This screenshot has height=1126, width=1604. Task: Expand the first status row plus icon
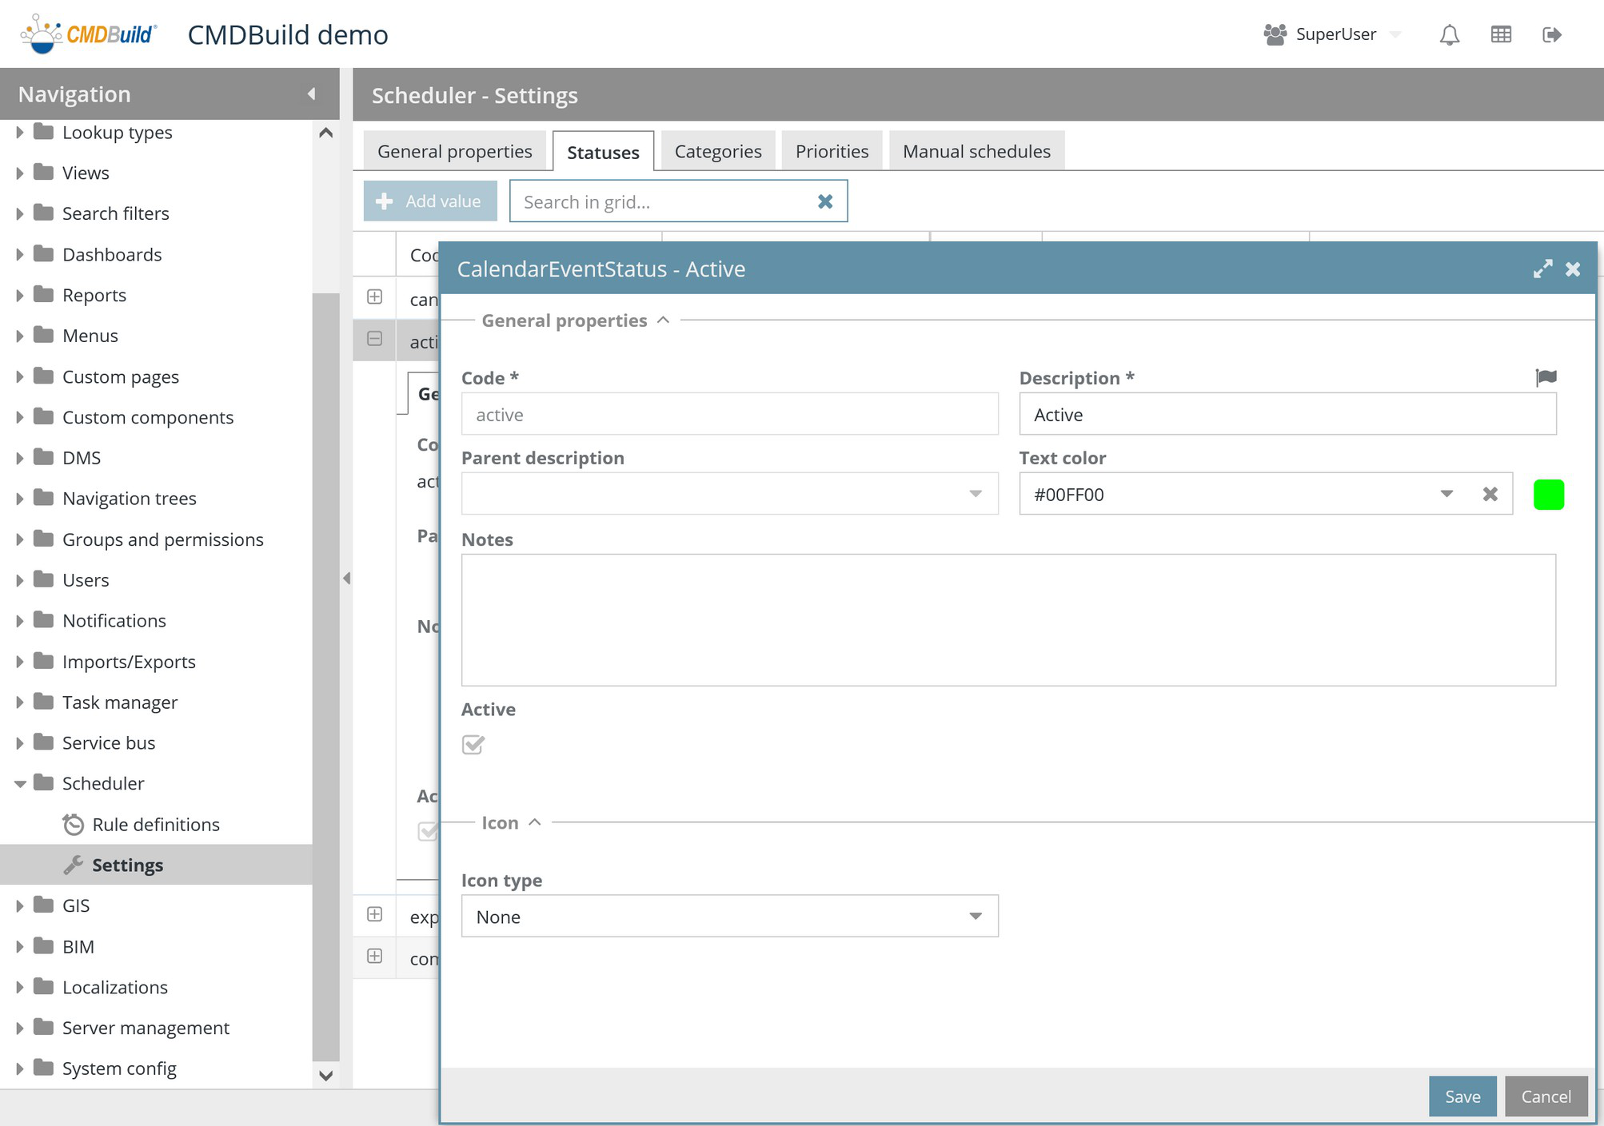374,297
